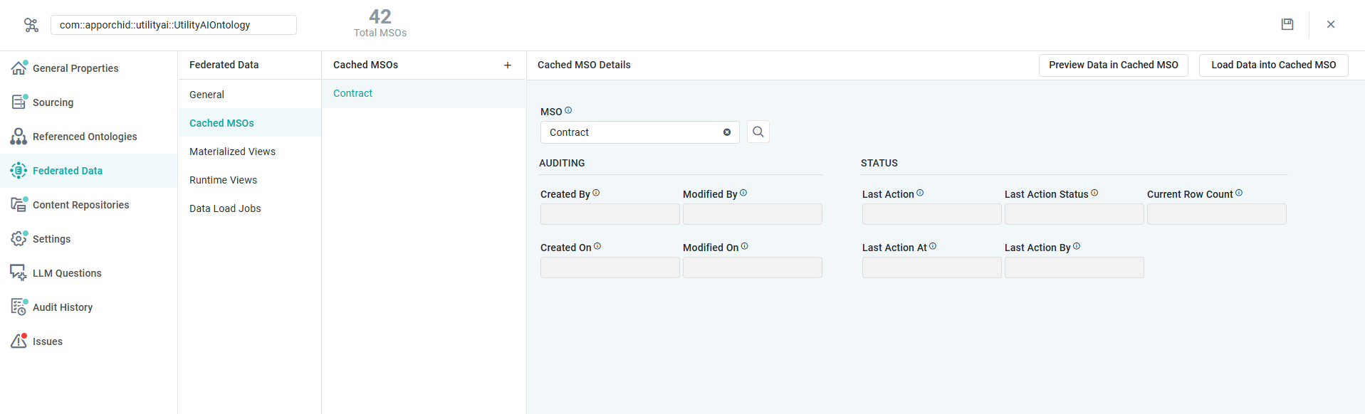Screen dimensions: 1365x414
Task: Click info icon beside Last Action Status
Action: pyautogui.click(x=1094, y=193)
